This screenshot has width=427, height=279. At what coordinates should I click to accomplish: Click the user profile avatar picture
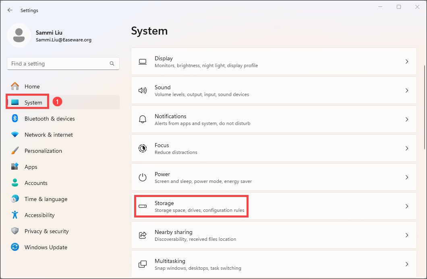[x=19, y=35]
